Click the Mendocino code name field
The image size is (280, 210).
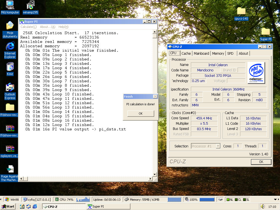205,70
